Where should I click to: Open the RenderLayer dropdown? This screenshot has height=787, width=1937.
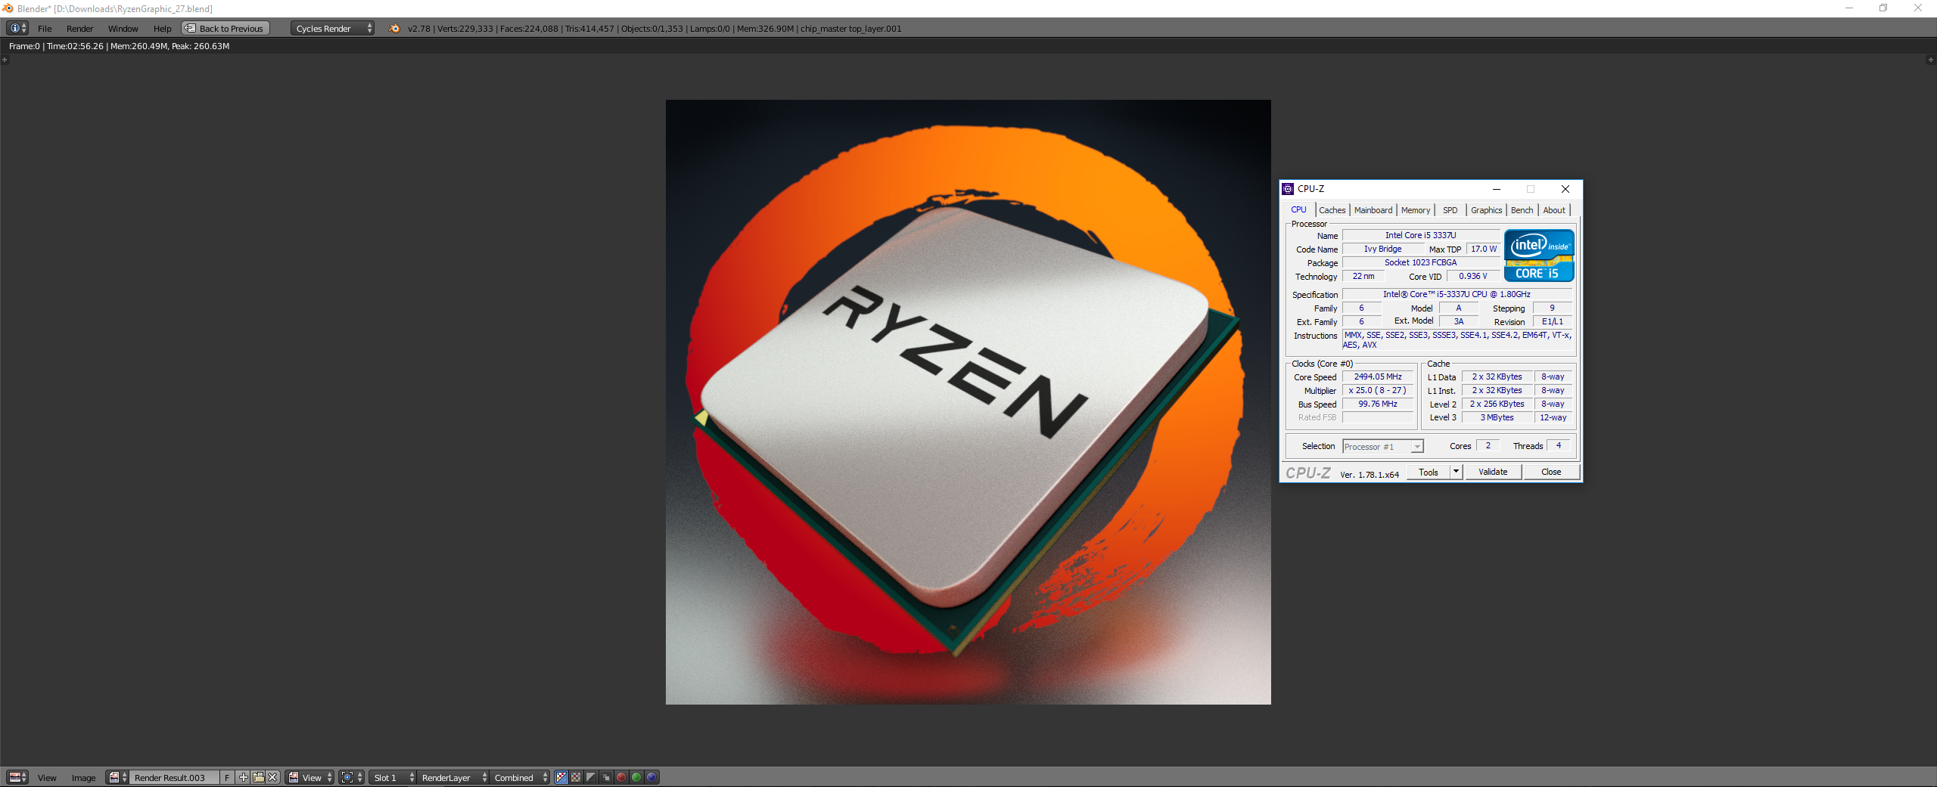[453, 777]
